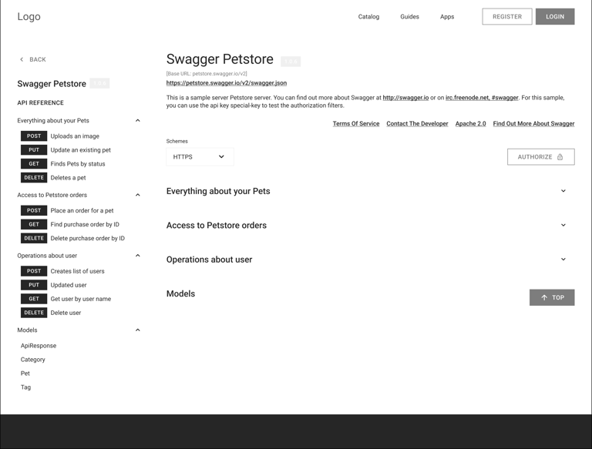Open the HTTPS Schemes dropdown
The height and width of the screenshot is (449, 592).
(200, 156)
